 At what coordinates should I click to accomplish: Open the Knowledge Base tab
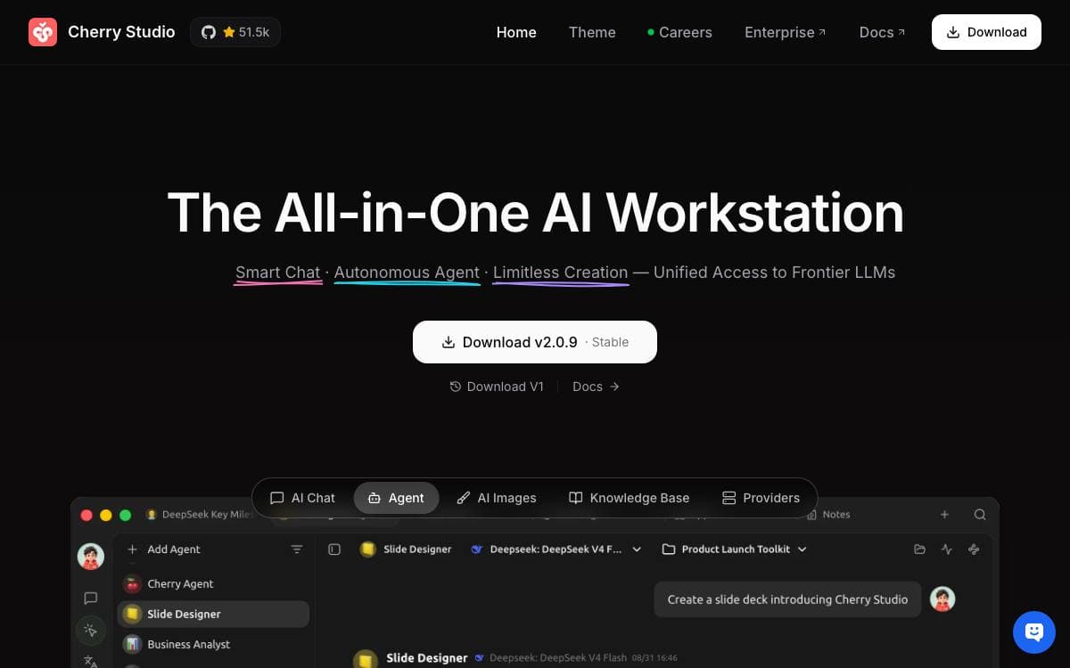pos(629,498)
